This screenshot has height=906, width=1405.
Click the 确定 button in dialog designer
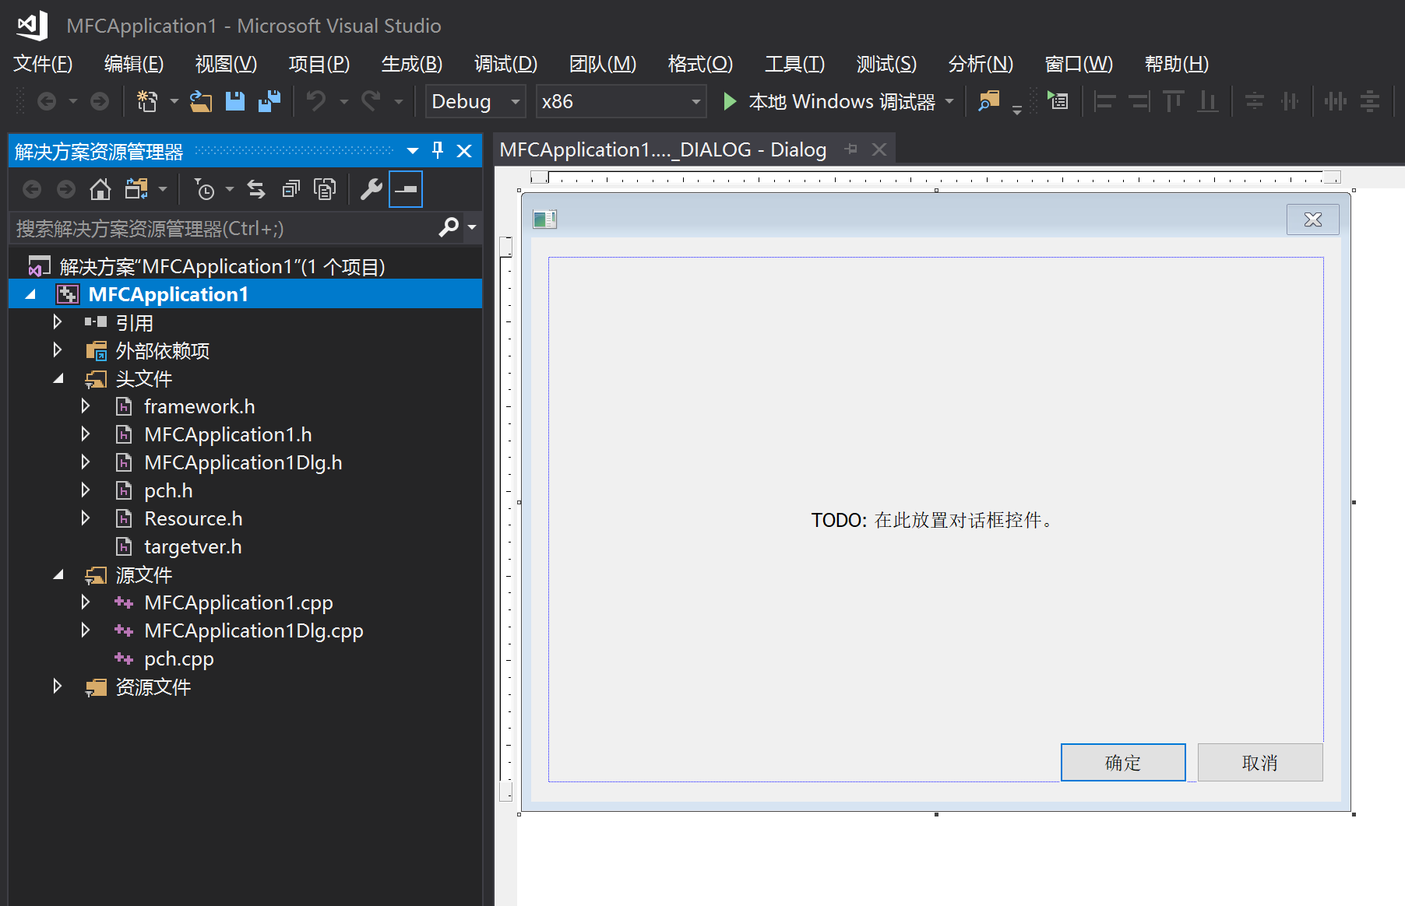pos(1123,763)
